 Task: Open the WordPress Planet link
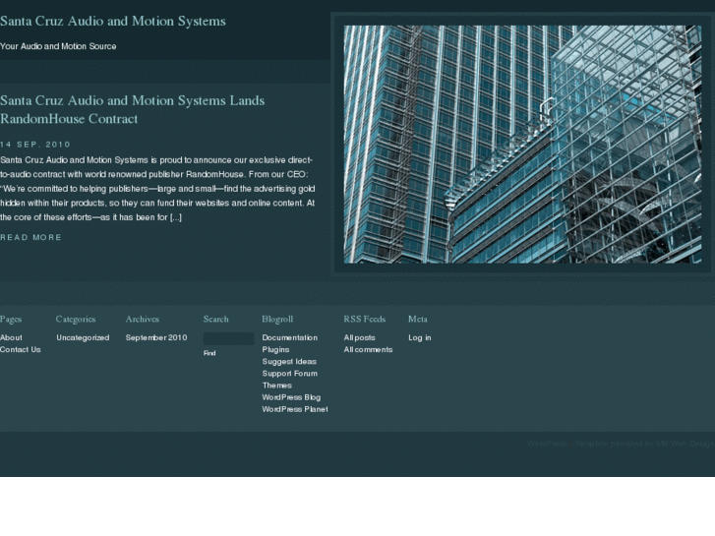[x=295, y=409]
